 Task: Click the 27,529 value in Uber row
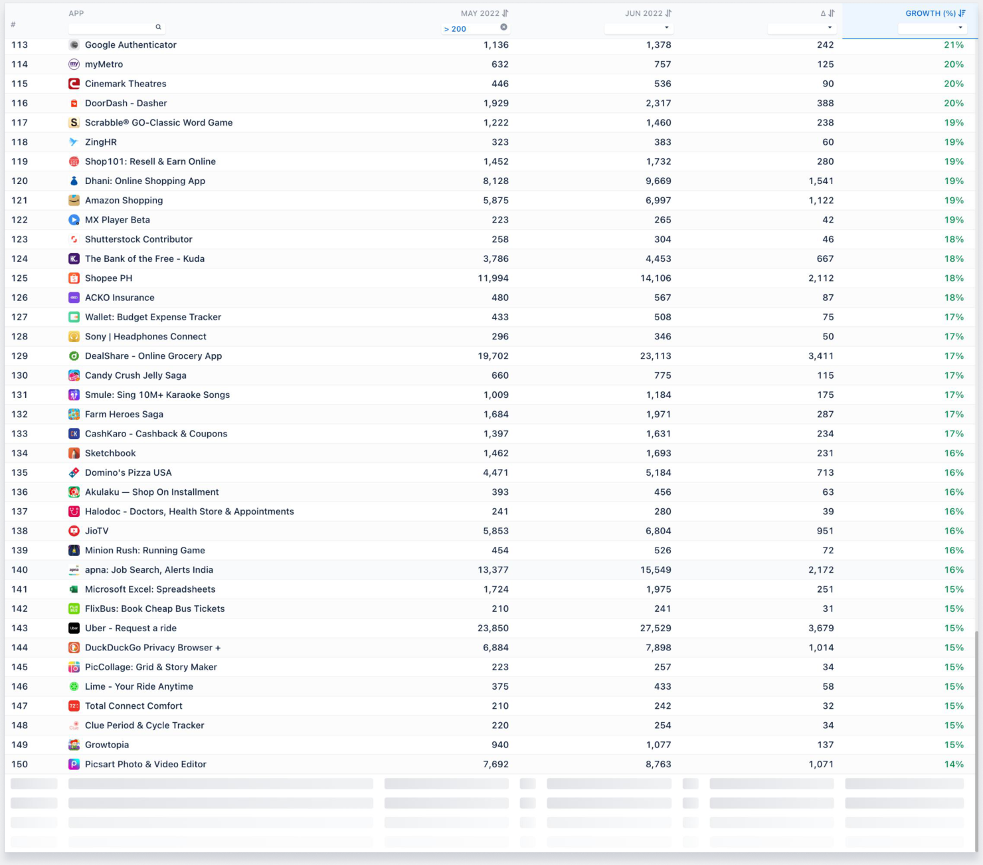(656, 628)
